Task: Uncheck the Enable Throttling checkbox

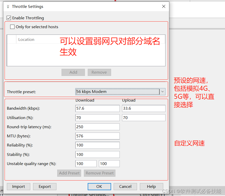Action: tap(9, 18)
